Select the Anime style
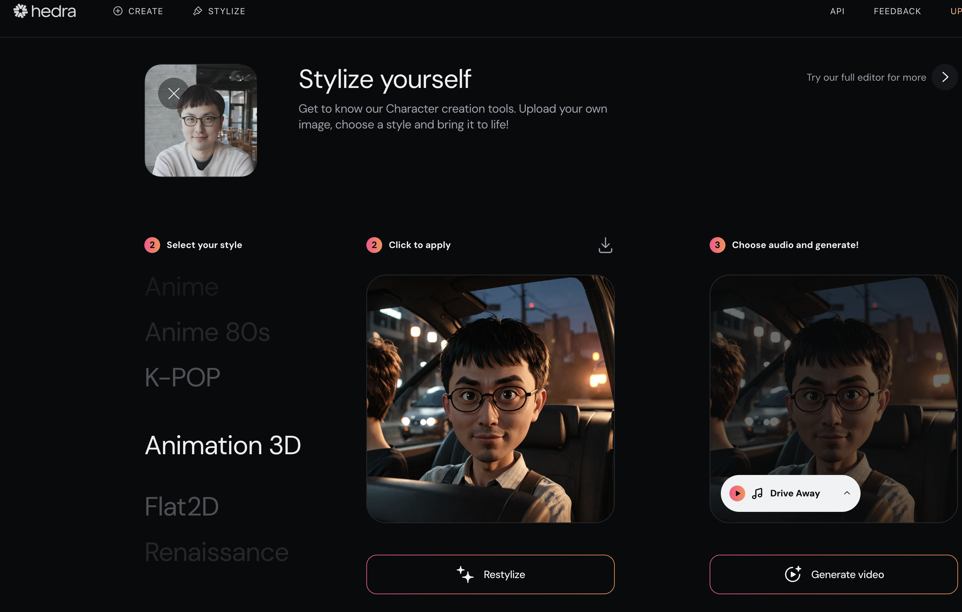This screenshot has height=612, width=962. [x=182, y=287]
